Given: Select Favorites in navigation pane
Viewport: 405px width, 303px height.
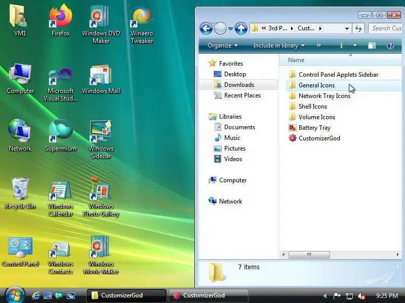Looking at the screenshot, I should coord(231,64).
